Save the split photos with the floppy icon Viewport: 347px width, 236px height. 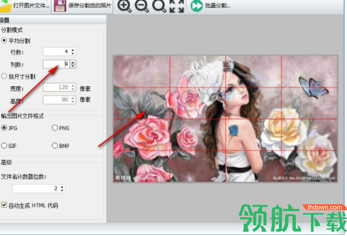coord(60,6)
